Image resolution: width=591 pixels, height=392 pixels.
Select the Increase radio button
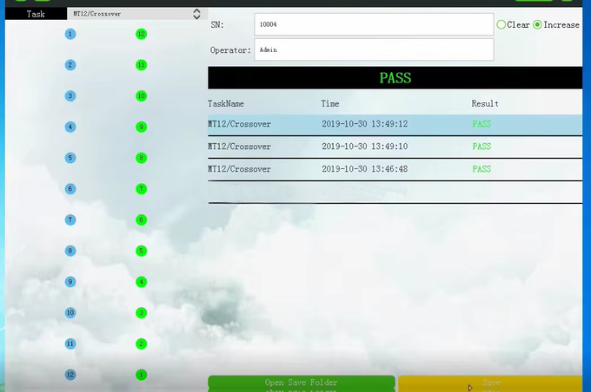point(538,25)
